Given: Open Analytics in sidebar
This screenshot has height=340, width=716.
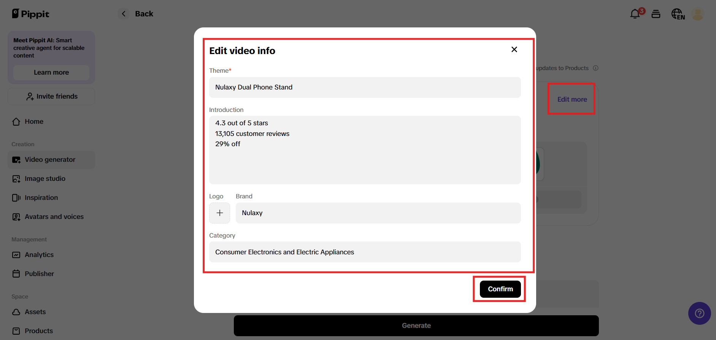Looking at the screenshot, I should [x=51, y=255].
